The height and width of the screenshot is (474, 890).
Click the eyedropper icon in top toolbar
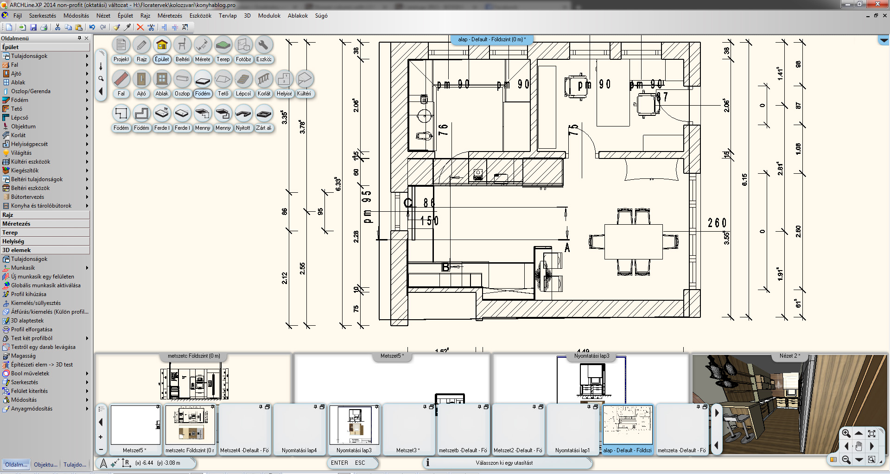click(127, 27)
